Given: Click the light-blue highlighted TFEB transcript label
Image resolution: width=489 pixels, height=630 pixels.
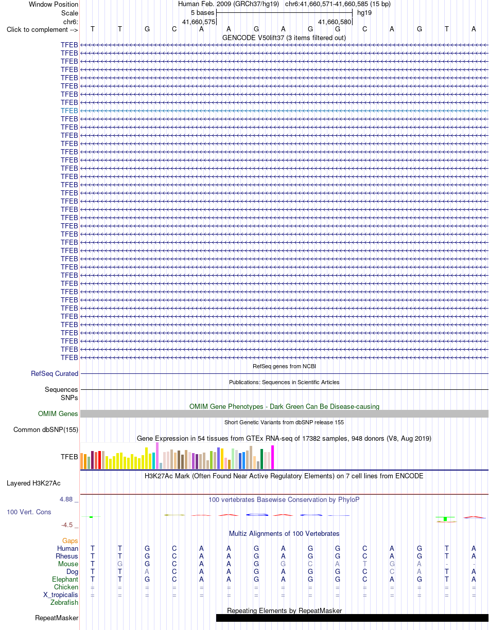Looking at the screenshot, I should click(x=69, y=111).
